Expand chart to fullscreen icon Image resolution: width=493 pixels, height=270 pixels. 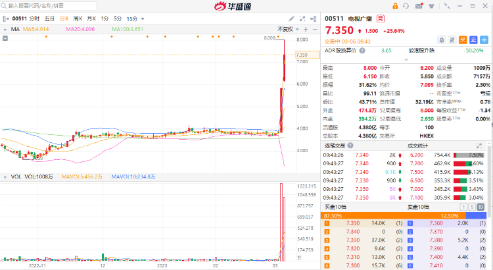[x=302, y=19]
